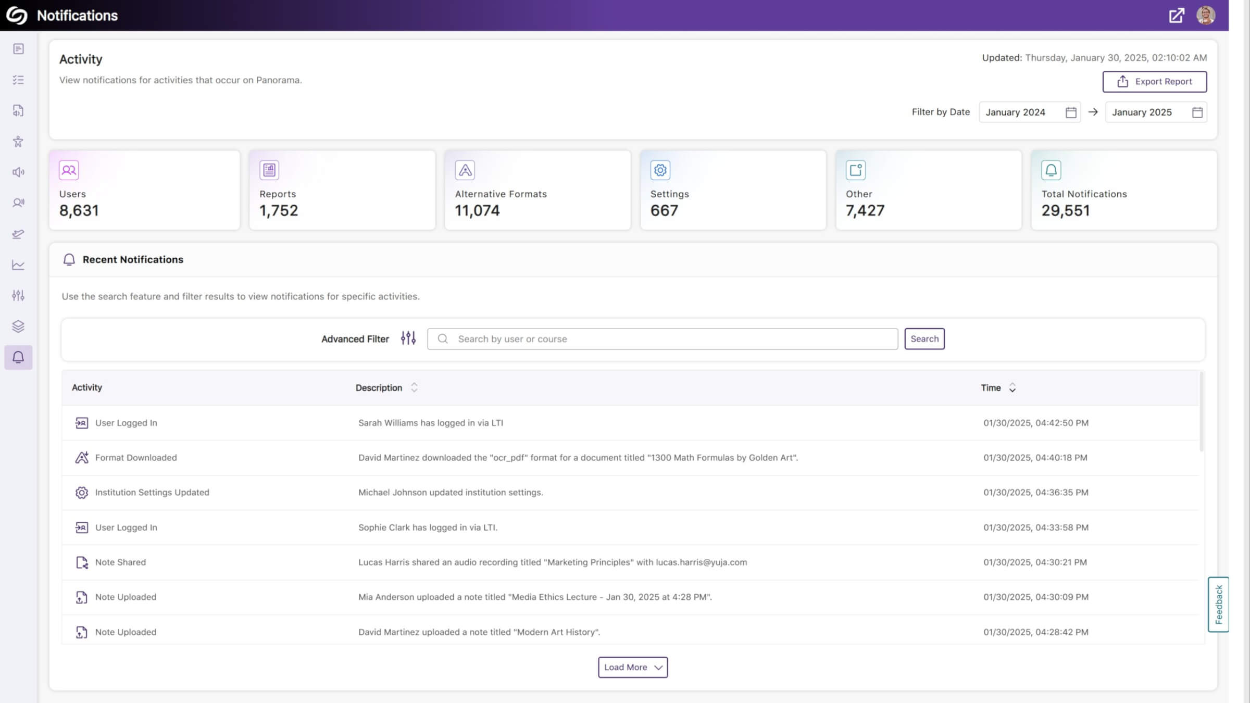The width and height of the screenshot is (1250, 703).
Task: Open the Filter by Date end calendar
Action: click(x=1197, y=112)
